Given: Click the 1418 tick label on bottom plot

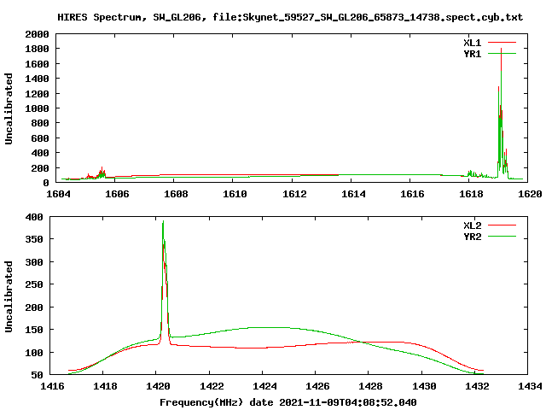Looking at the screenshot, I should tap(105, 386).
